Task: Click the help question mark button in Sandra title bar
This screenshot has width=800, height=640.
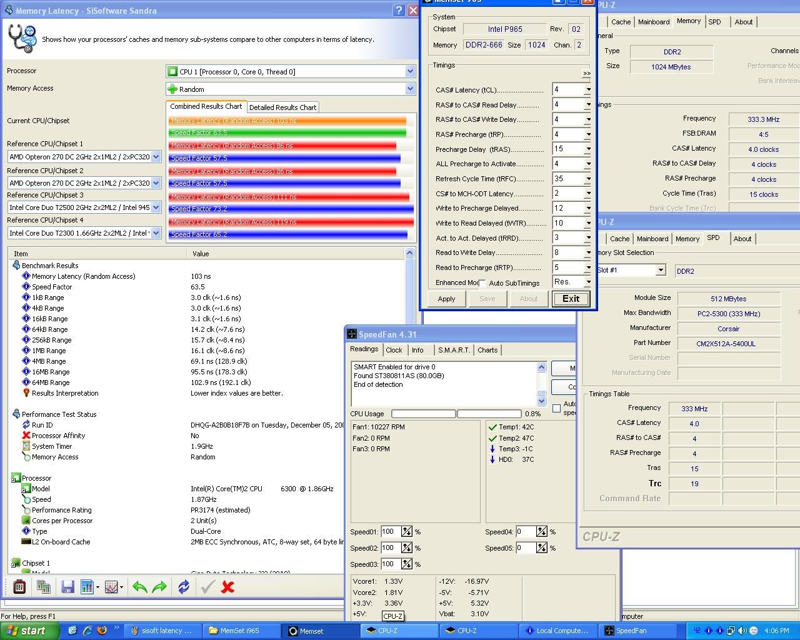Action: [399, 11]
